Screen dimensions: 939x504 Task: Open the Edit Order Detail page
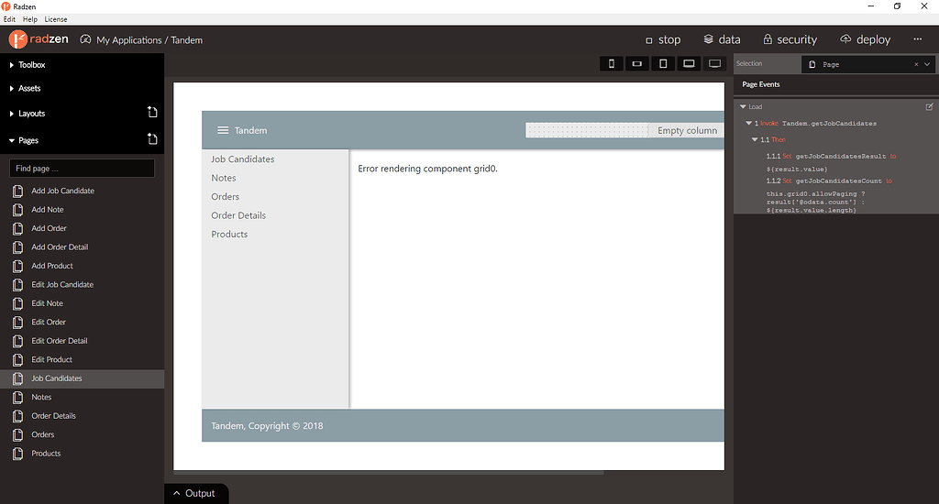tap(82, 341)
